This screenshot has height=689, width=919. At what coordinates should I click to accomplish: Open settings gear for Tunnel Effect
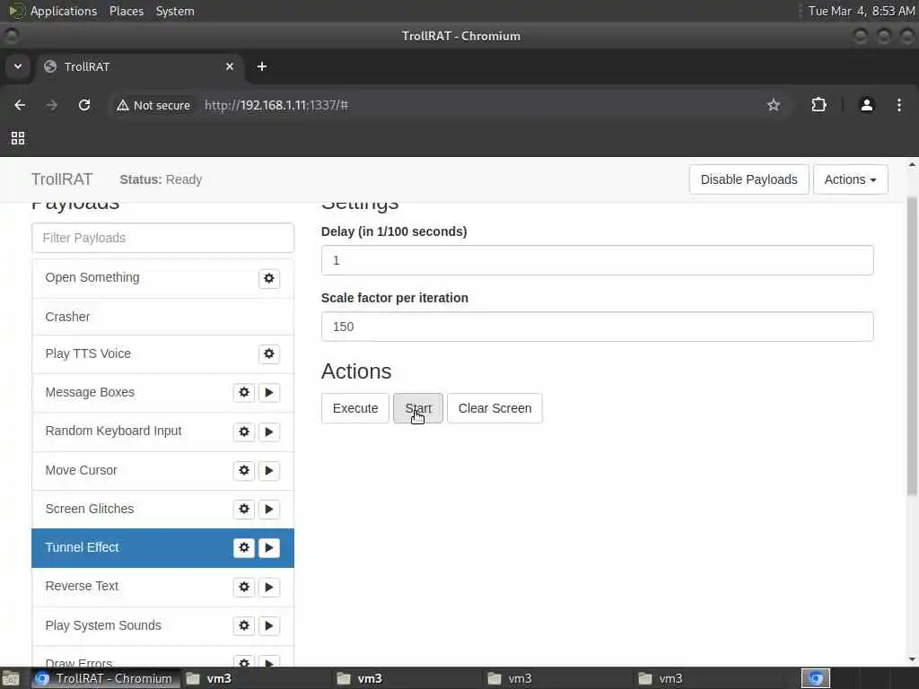244,548
